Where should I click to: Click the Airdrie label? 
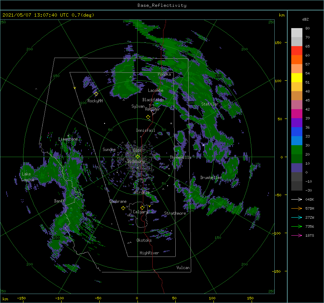[142, 192]
